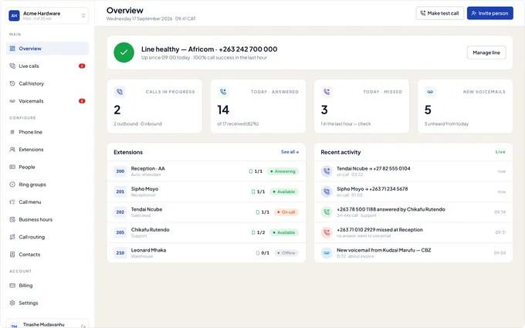Open Tinashe Mudavanhu user profile
The height and width of the screenshot is (328, 525).
click(x=47, y=323)
